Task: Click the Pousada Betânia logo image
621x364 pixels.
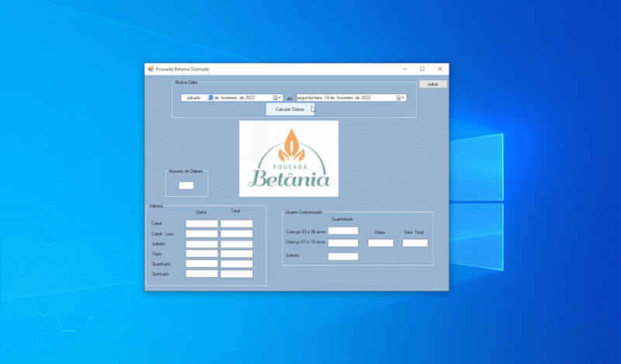Action: pos(289,158)
